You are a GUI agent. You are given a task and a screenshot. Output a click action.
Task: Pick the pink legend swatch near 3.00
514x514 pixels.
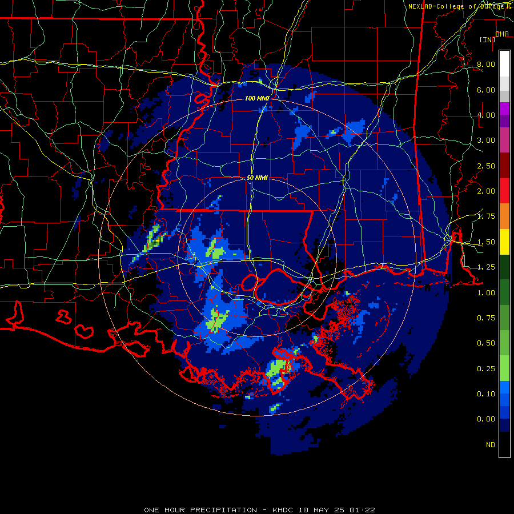[504, 140]
